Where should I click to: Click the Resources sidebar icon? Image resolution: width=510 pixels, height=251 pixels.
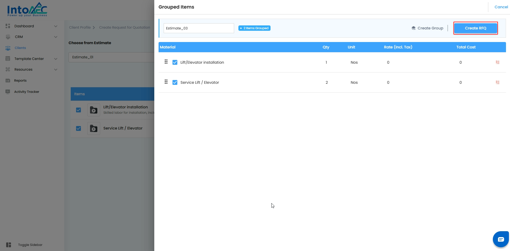point(8,70)
